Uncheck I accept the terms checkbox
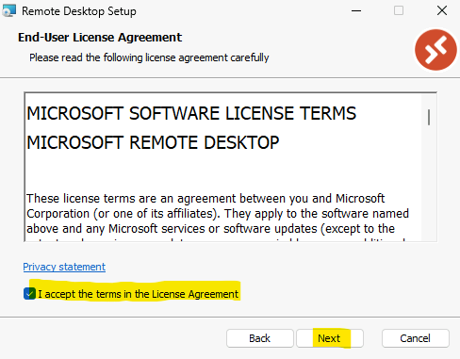 click(29, 294)
